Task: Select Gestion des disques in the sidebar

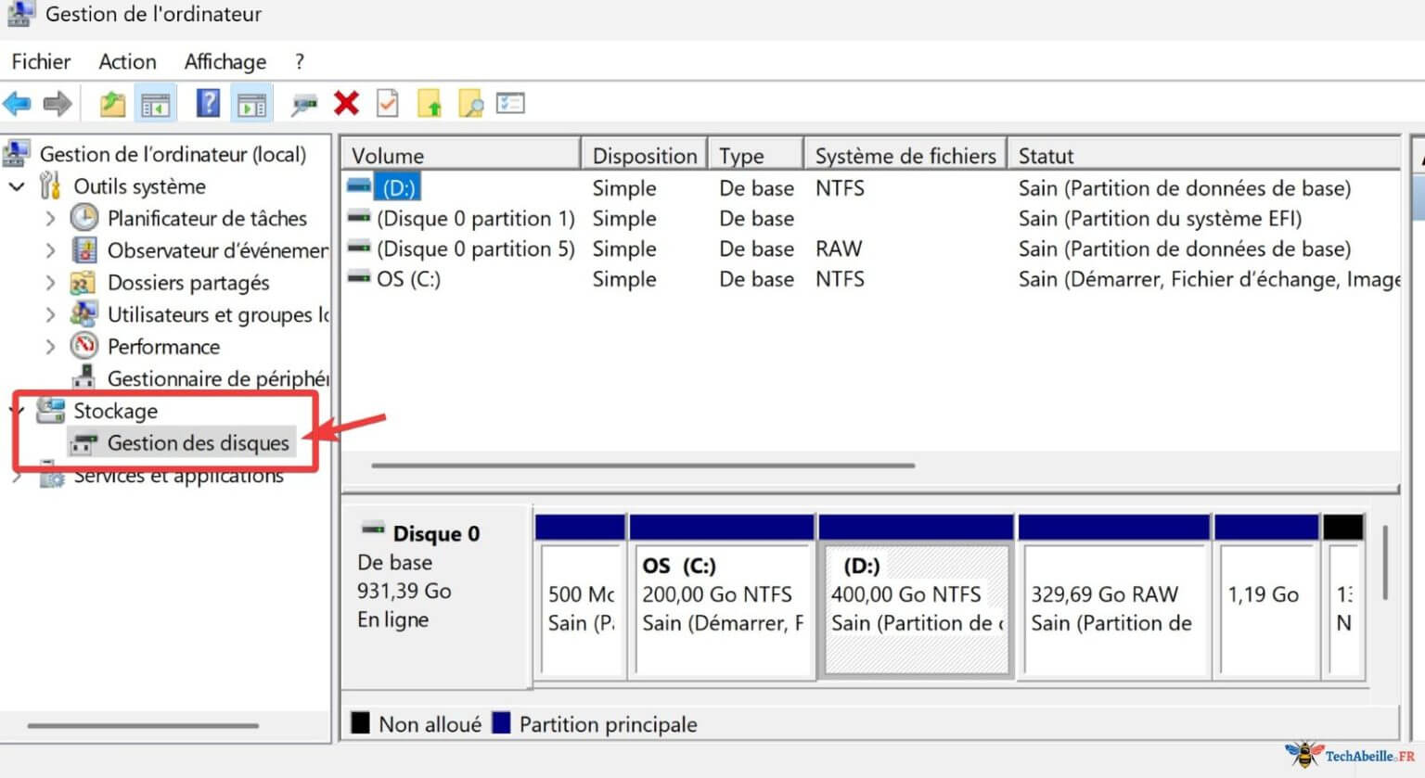Action: [x=198, y=443]
